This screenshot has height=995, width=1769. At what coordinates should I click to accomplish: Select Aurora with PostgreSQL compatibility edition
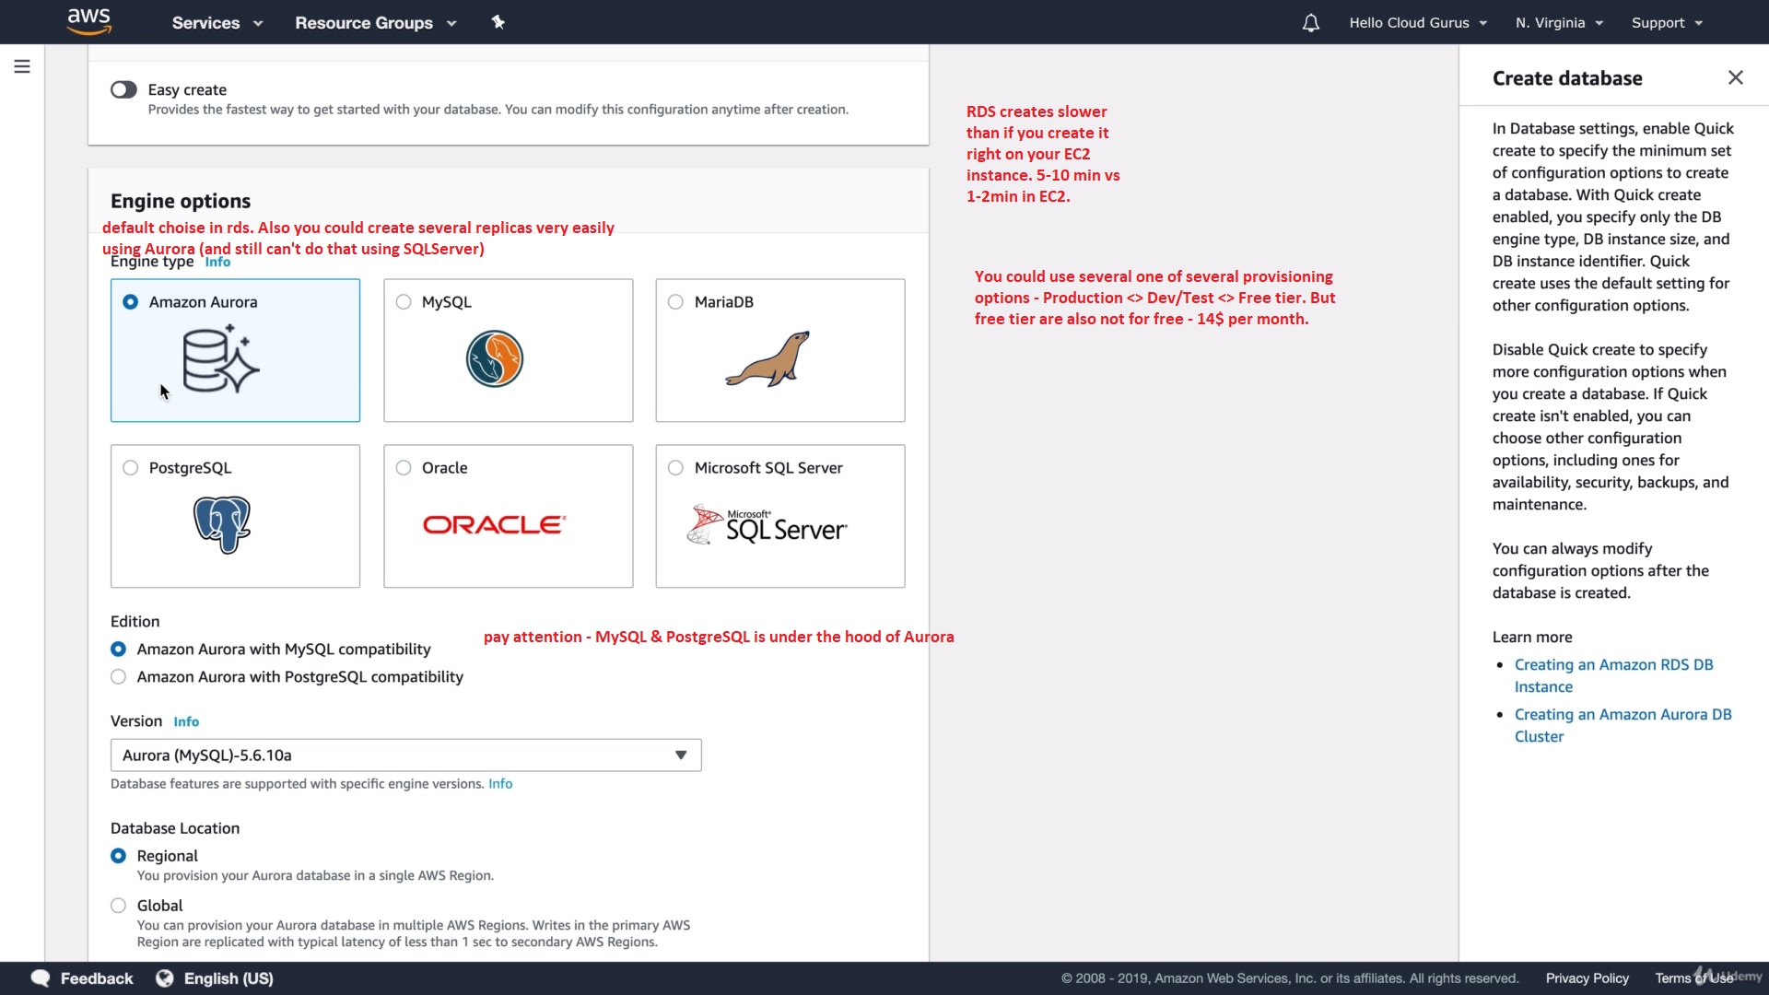coord(119,677)
